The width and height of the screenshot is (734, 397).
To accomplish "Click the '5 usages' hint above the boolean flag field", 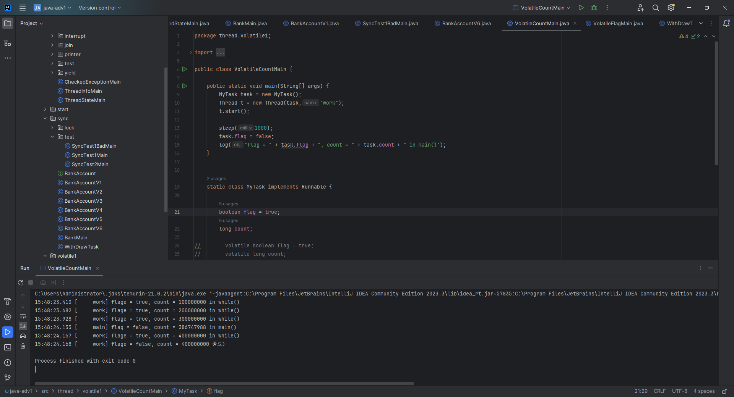I will pos(229,204).
